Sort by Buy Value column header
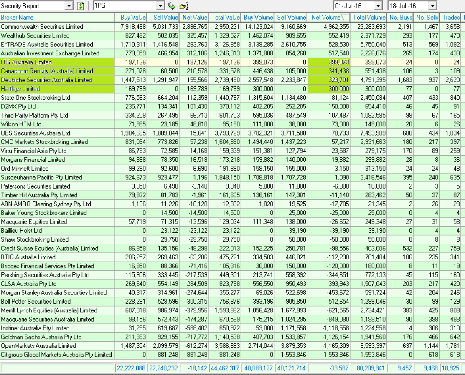The width and height of the screenshot is (465, 375). pyautogui.click(x=131, y=18)
